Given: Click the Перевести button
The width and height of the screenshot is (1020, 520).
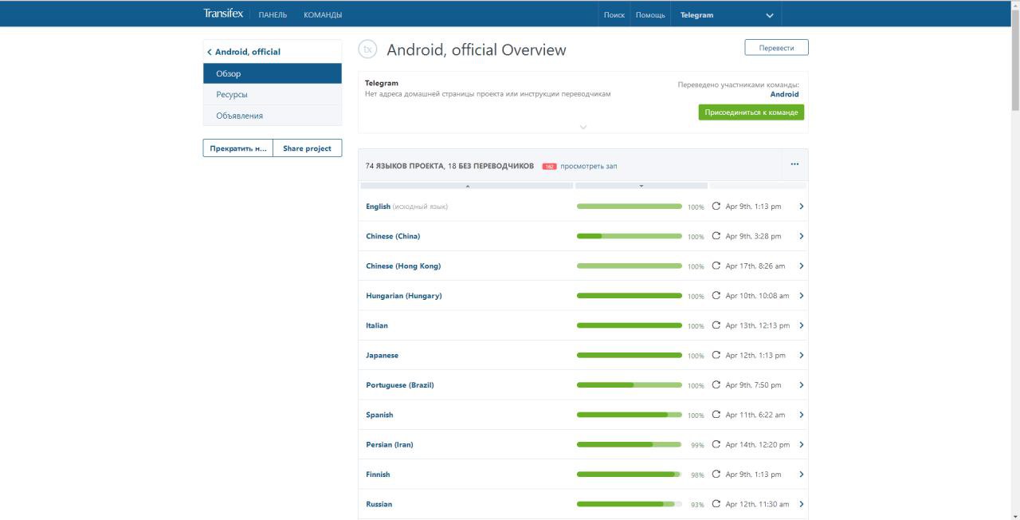Looking at the screenshot, I should [777, 48].
